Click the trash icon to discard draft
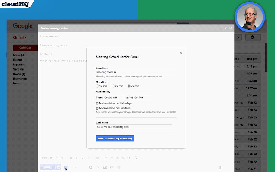Viewport: 275px width, 172px height. (220, 166)
